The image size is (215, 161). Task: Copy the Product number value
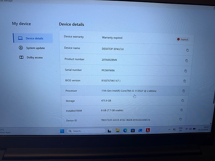click(187, 61)
